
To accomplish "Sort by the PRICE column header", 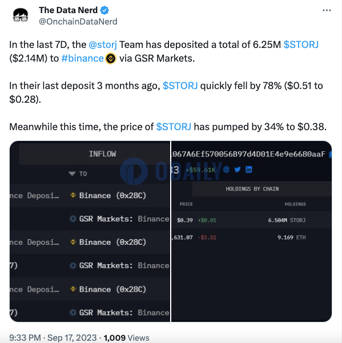I will click(x=186, y=204).
